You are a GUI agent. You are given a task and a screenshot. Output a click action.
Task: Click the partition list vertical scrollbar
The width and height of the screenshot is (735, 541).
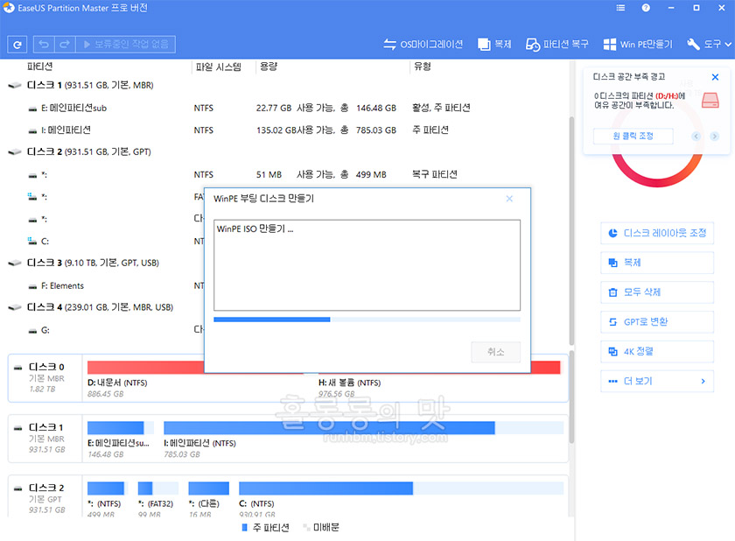[x=571, y=230]
